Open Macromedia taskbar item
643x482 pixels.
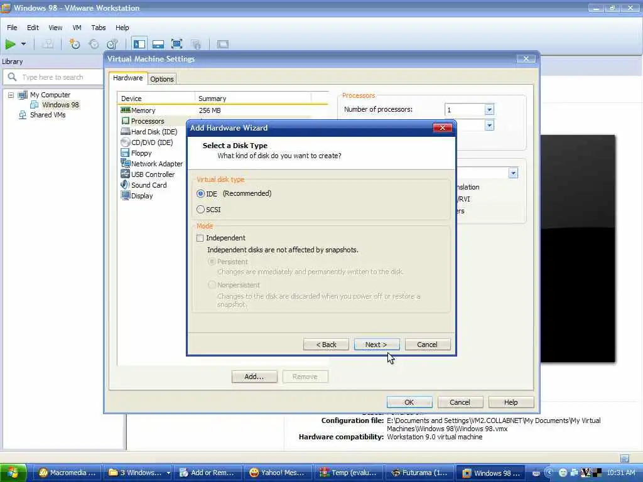pos(67,473)
